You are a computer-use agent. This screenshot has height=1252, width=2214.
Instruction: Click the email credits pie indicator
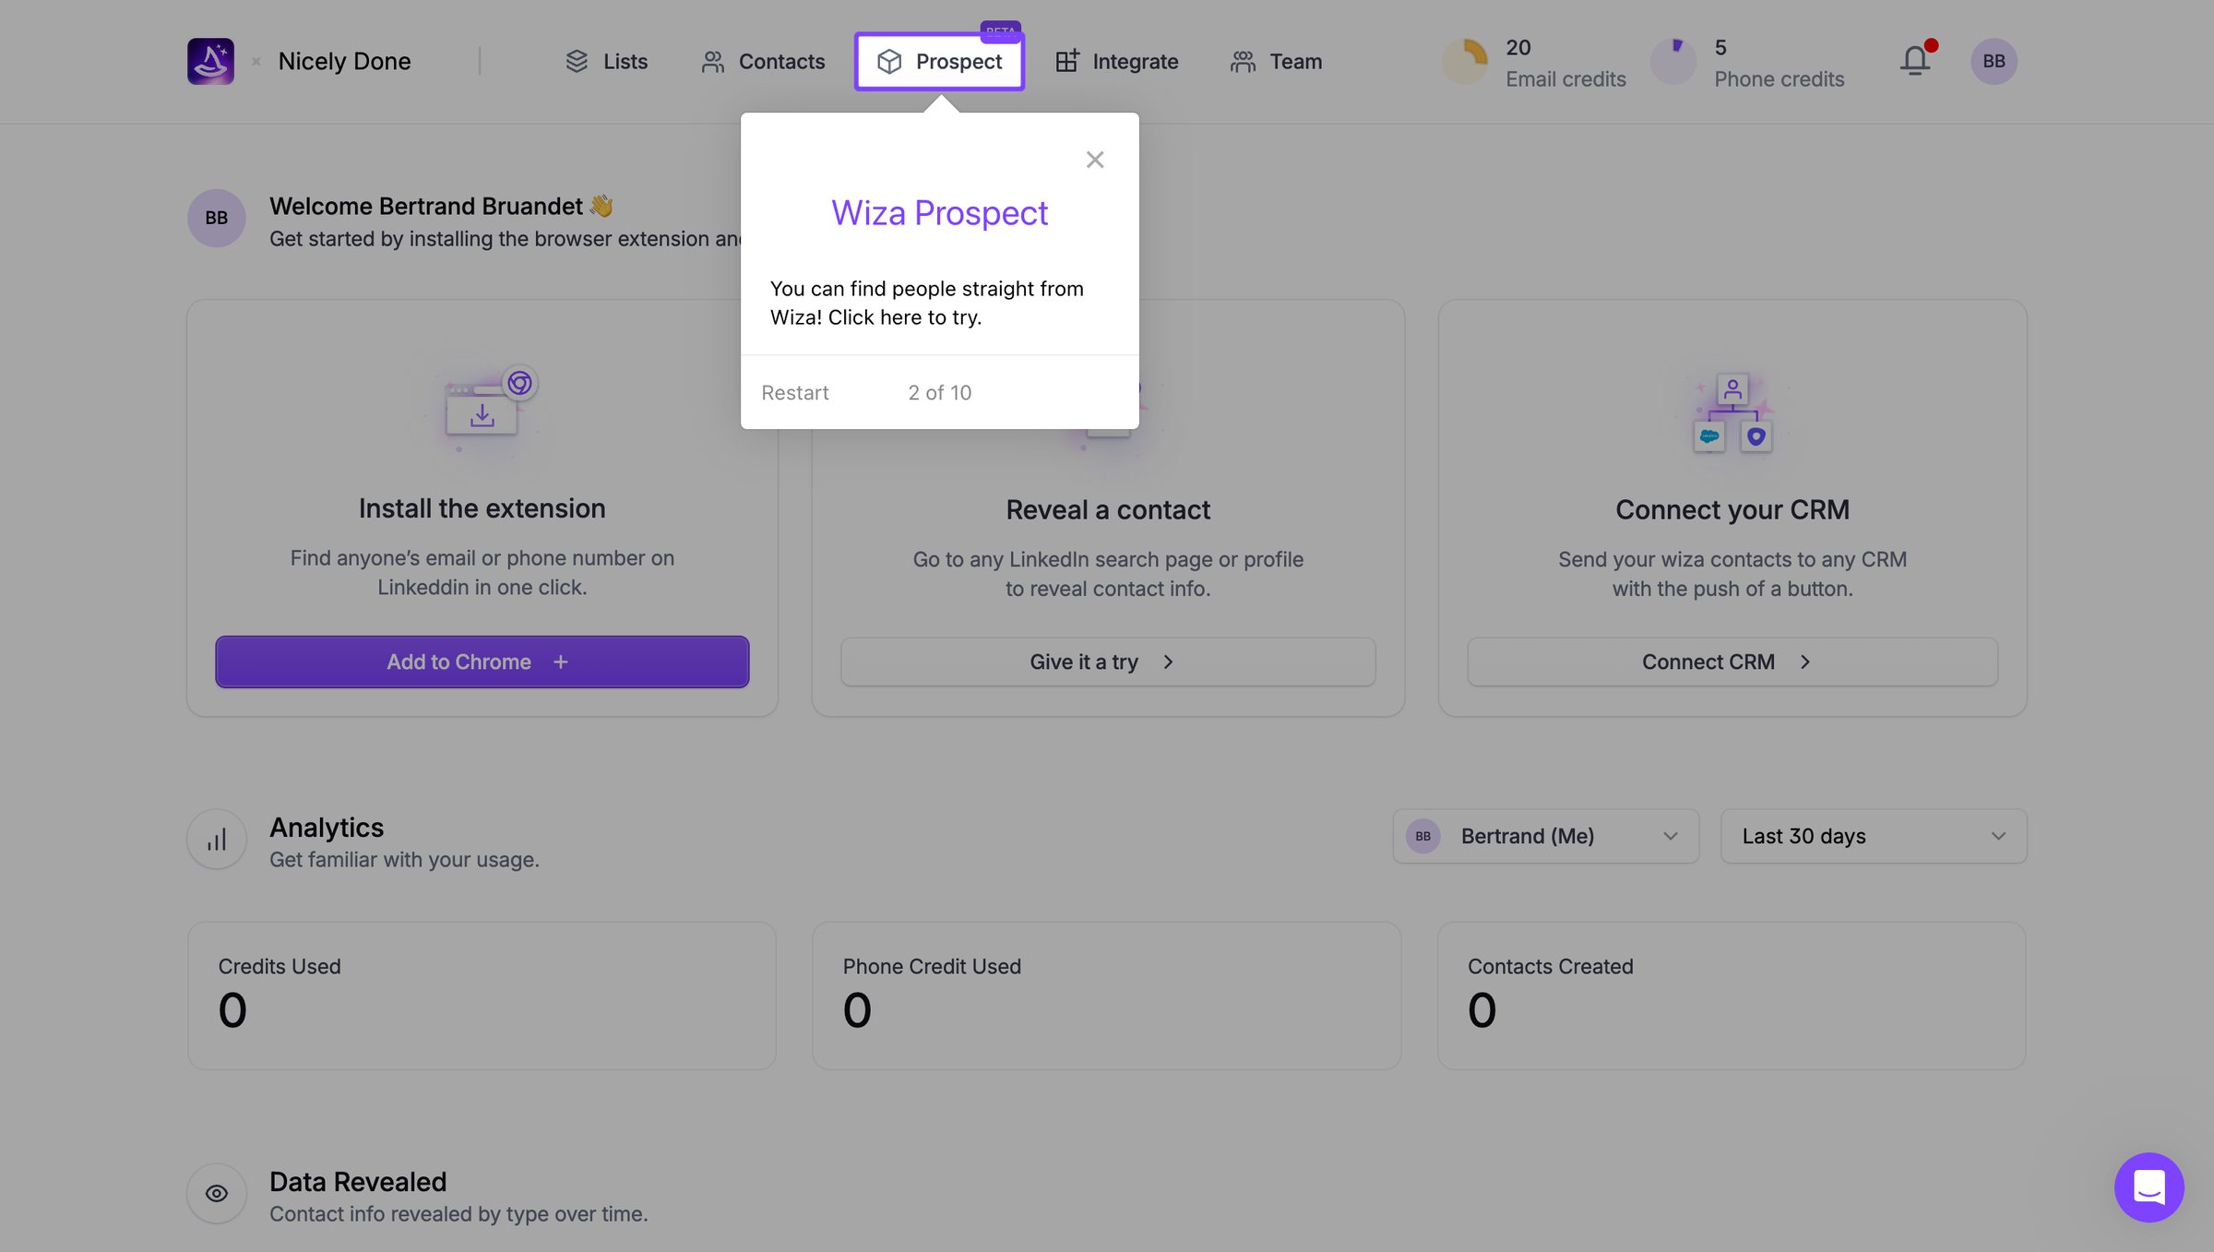click(x=1465, y=61)
